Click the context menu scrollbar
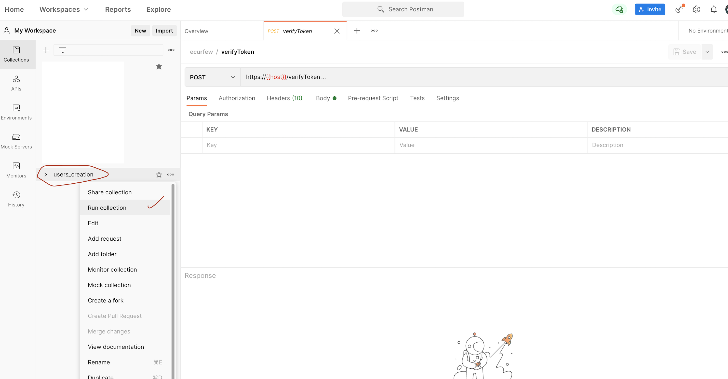Image resolution: width=728 pixels, height=379 pixels. pyautogui.click(x=173, y=281)
